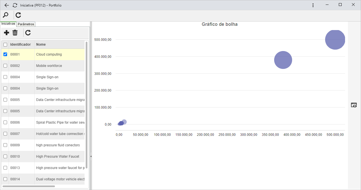361x190 pixels.
Task: Click identifier 00014
Action: 15,179
